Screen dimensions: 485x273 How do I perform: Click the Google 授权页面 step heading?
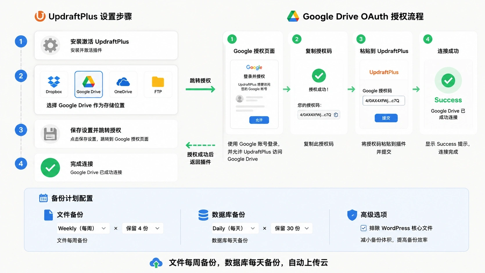click(254, 51)
